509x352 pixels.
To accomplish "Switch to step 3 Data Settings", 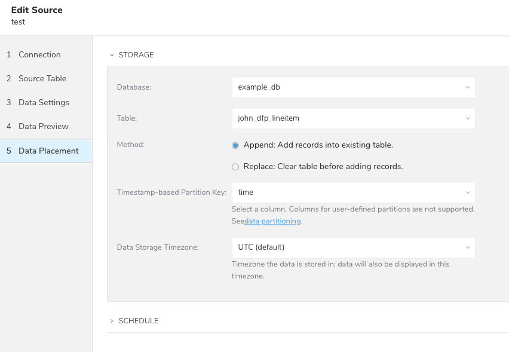I will pos(44,102).
